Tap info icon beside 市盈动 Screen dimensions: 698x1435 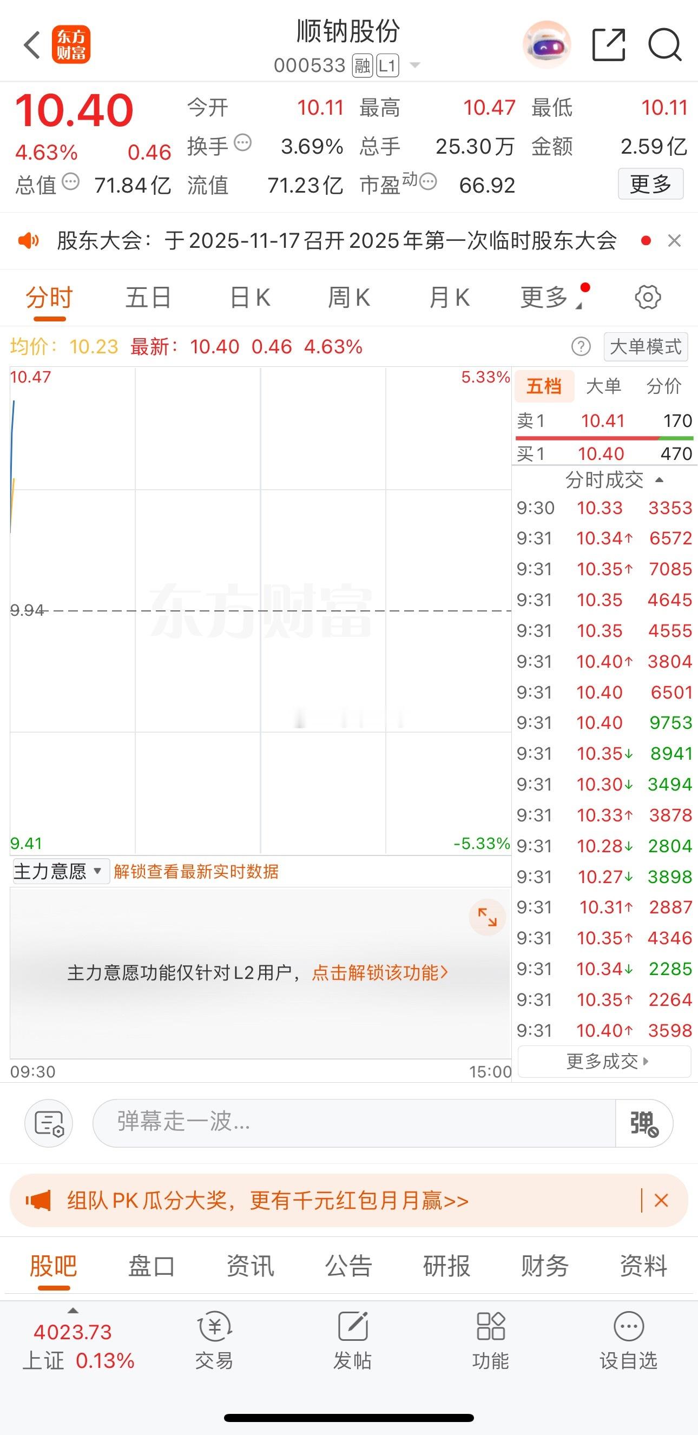(428, 182)
